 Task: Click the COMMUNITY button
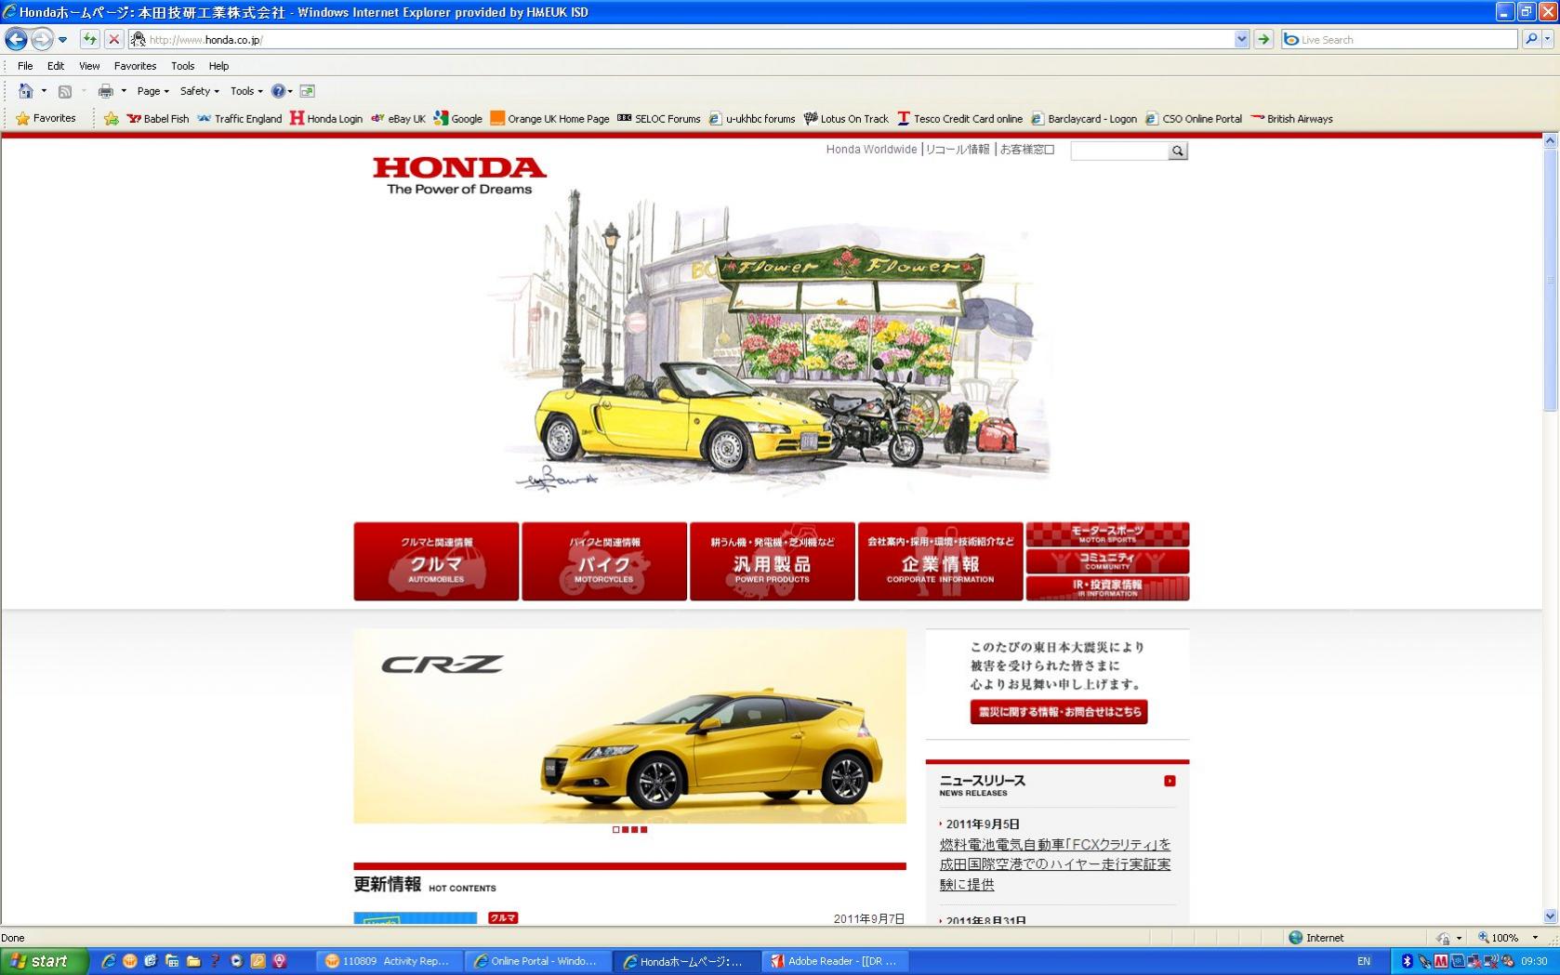tap(1107, 561)
